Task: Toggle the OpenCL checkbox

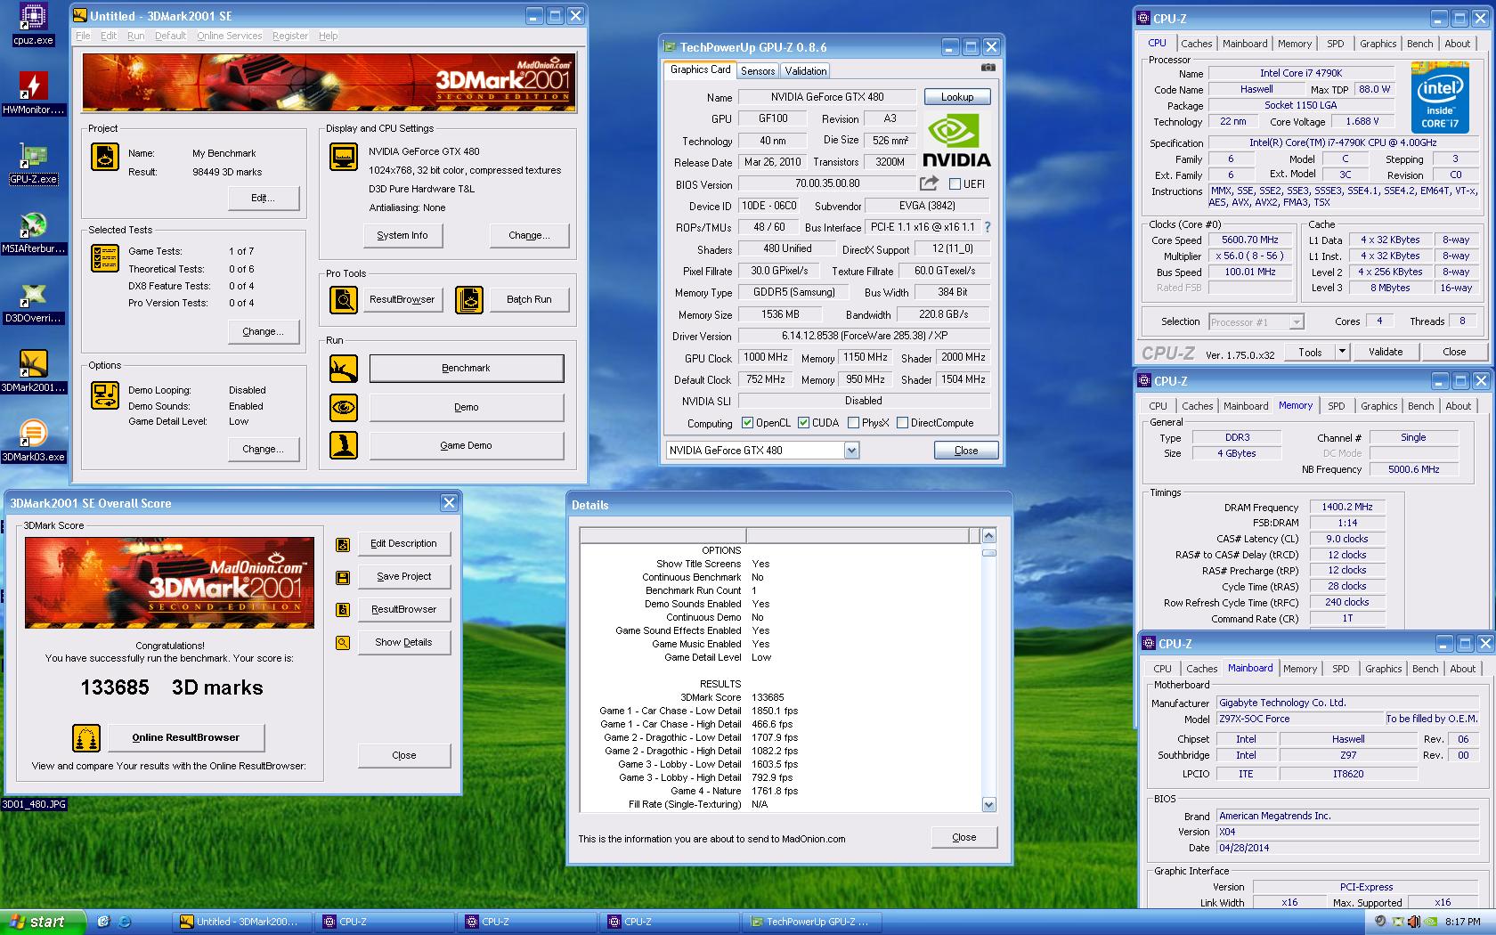Action: click(x=747, y=423)
